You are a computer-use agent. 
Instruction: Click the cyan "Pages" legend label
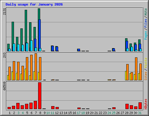pyautogui.click(x=146, y=35)
